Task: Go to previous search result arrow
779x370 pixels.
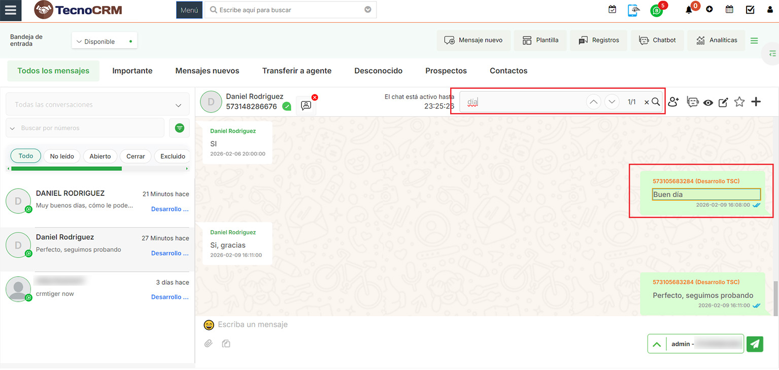Action: coord(593,102)
